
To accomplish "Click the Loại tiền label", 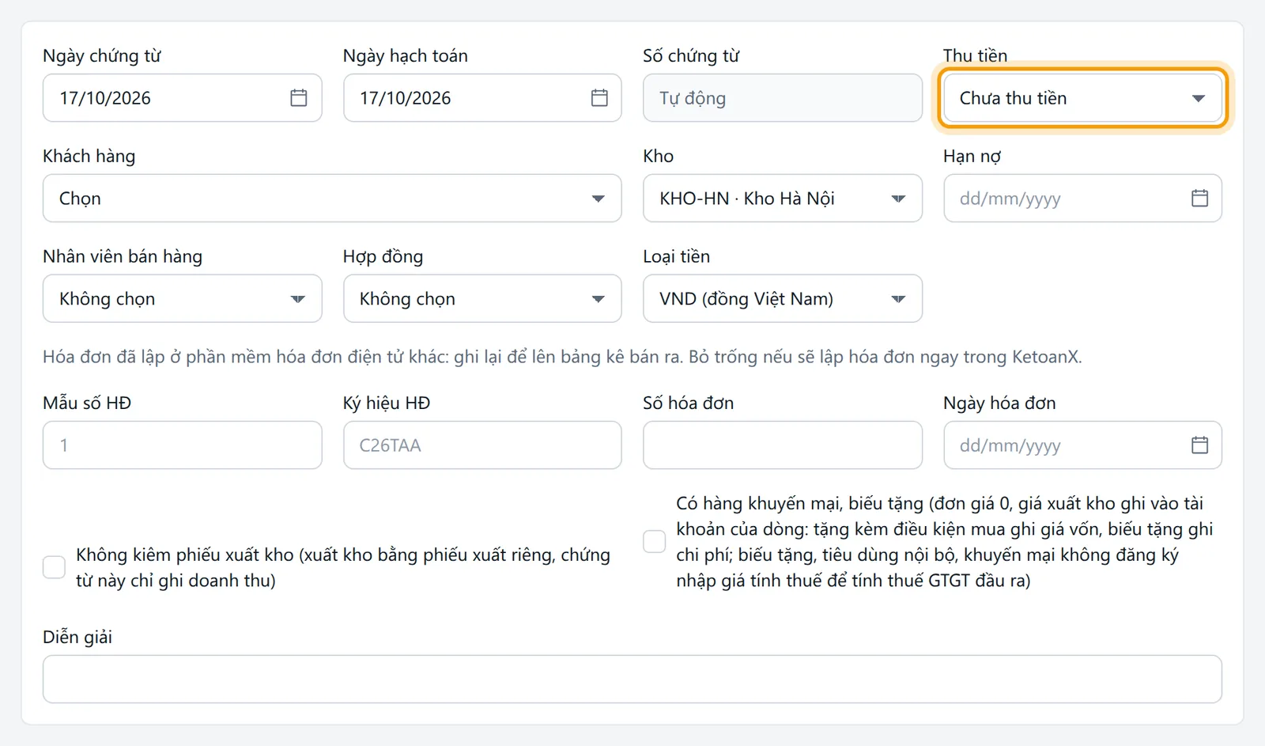I will [677, 256].
